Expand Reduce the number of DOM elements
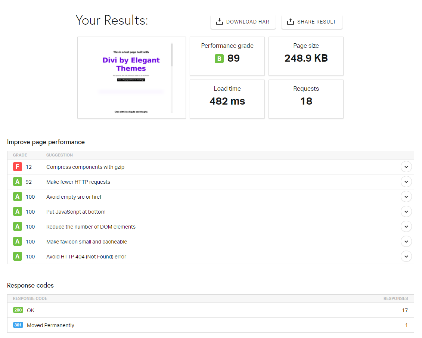 406,227
